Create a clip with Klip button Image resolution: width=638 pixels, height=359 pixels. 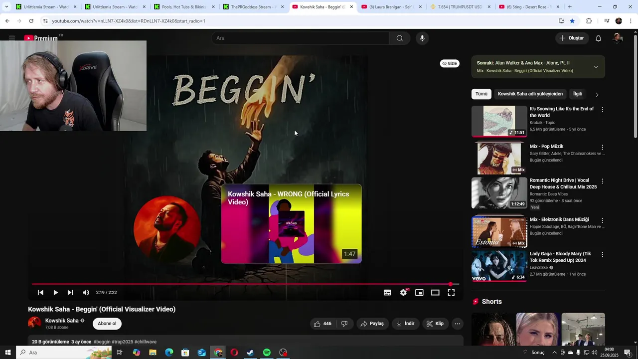click(435, 324)
